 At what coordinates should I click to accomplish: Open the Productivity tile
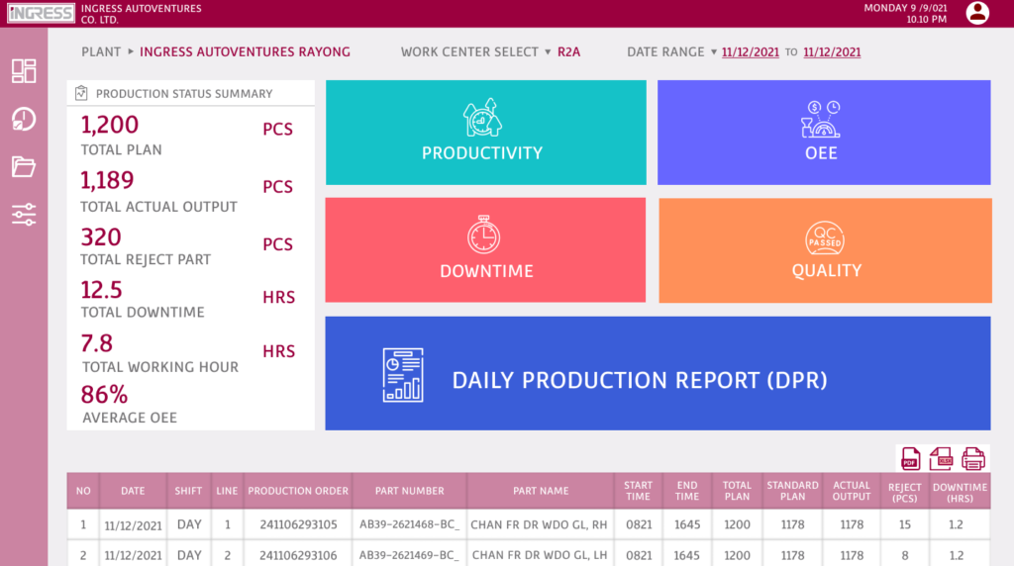pyautogui.click(x=485, y=133)
